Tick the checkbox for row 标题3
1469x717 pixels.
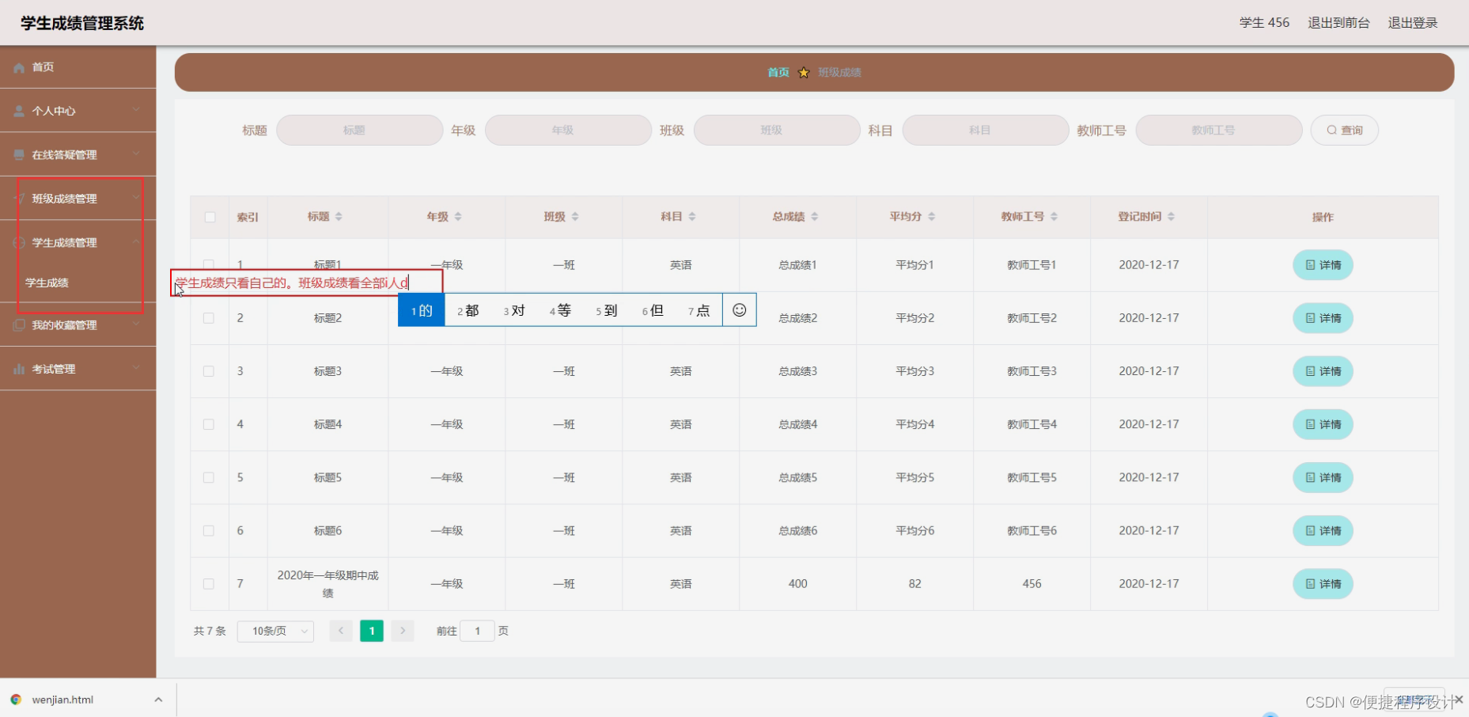[x=209, y=371]
